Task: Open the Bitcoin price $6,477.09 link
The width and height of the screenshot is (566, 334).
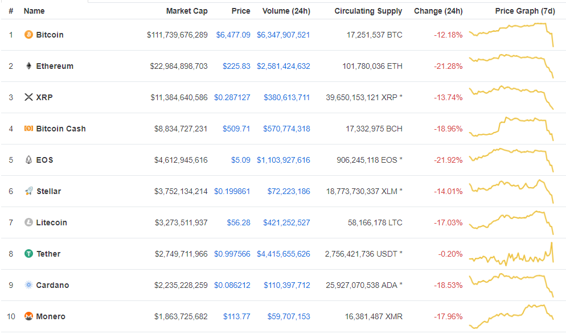Action: pyautogui.click(x=233, y=35)
